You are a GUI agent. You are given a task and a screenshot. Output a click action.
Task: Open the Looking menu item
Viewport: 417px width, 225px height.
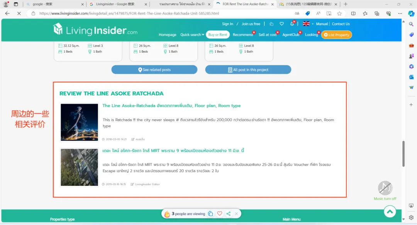coord(312,35)
